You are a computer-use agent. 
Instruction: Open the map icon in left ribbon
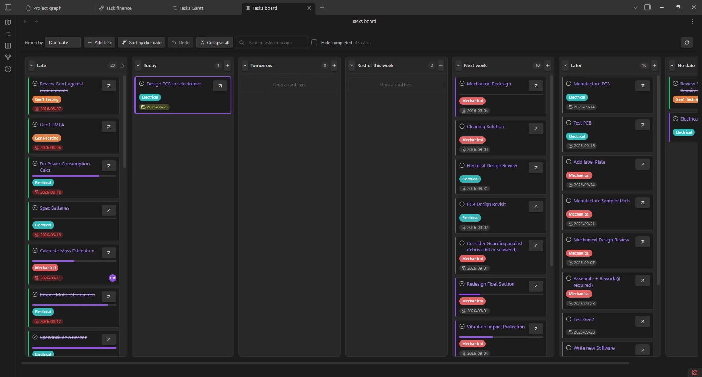click(8, 22)
